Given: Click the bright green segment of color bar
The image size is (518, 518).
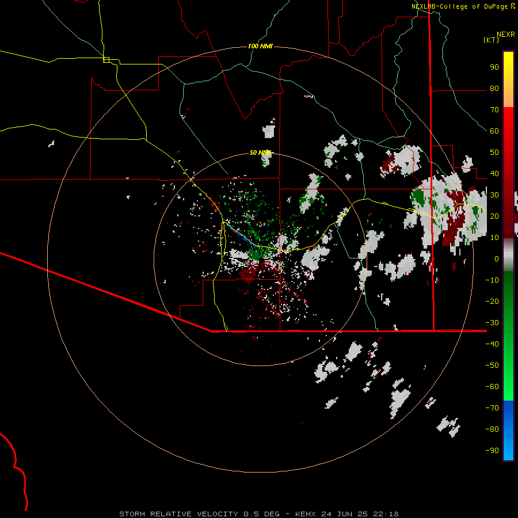Looking at the screenshot, I should pyautogui.click(x=508, y=336).
